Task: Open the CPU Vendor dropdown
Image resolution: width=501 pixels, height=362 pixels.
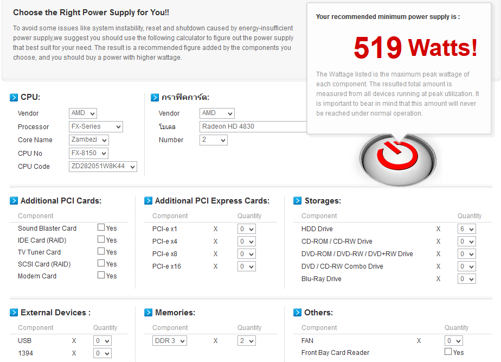Action: click(x=83, y=113)
